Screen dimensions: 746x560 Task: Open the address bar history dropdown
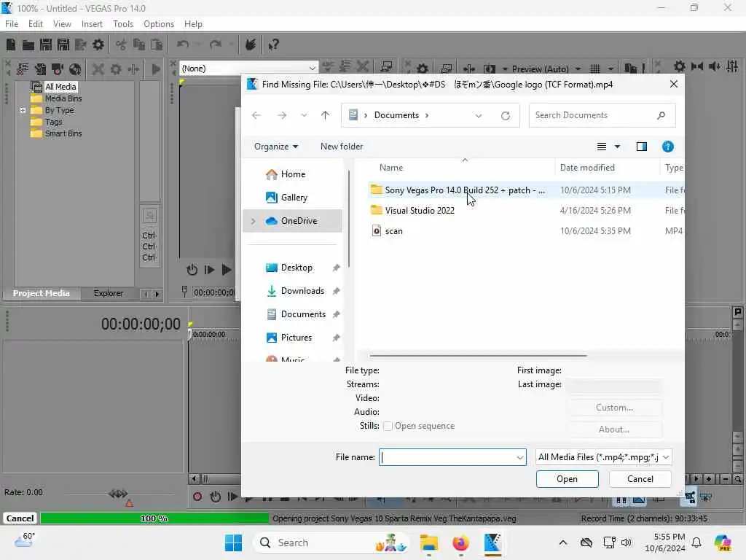click(478, 116)
